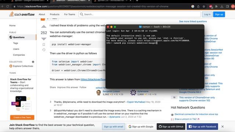Image resolution: width=235 pixels, height=132 pixels.
Task: Upvote the answer with 252 votes
Action: 44,27
